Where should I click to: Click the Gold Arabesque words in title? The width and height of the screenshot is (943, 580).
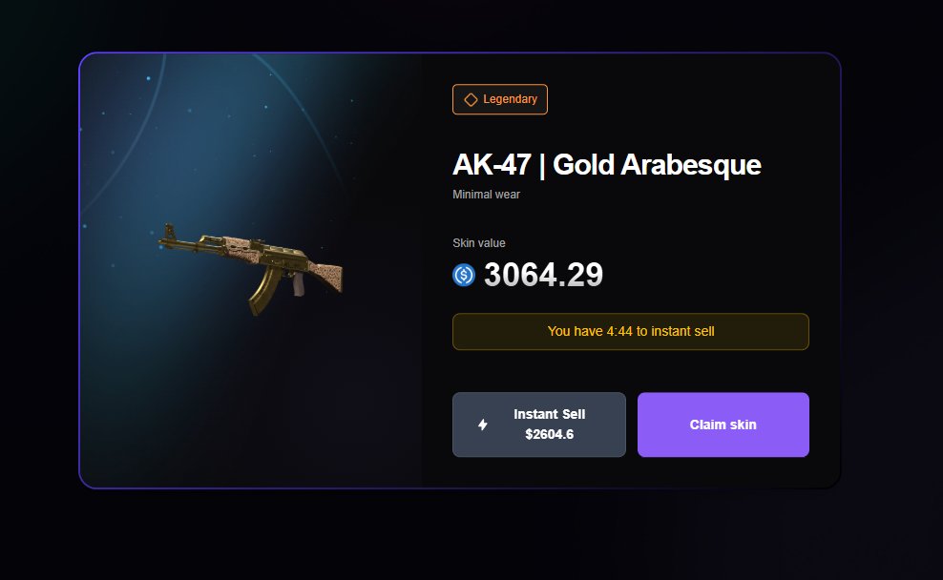[x=657, y=165]
